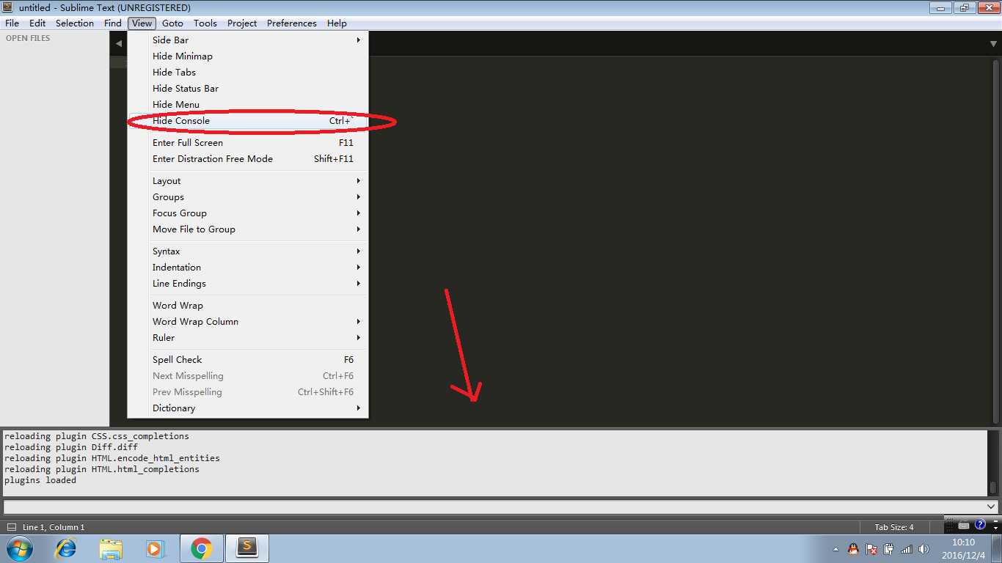This screenshot has height=563, width=1002.
Task: Open the QQ penguin tray icon
Action: click(x=853, y=548)
